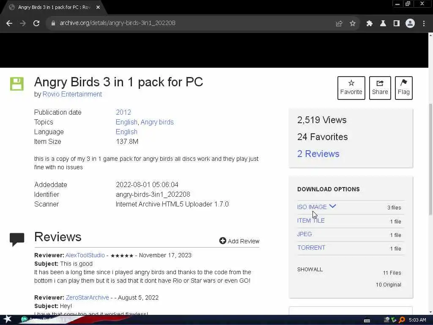Reload the archive.org page
The width and height of the screenshot is (433, 325).
click(36, 23)
